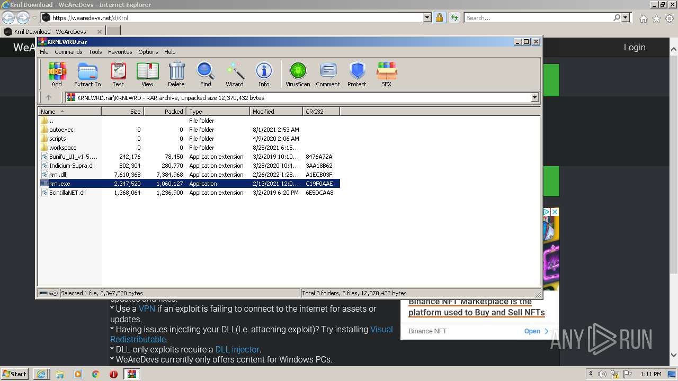Click the Test archive toolbar icon

(x=118, y=74)
